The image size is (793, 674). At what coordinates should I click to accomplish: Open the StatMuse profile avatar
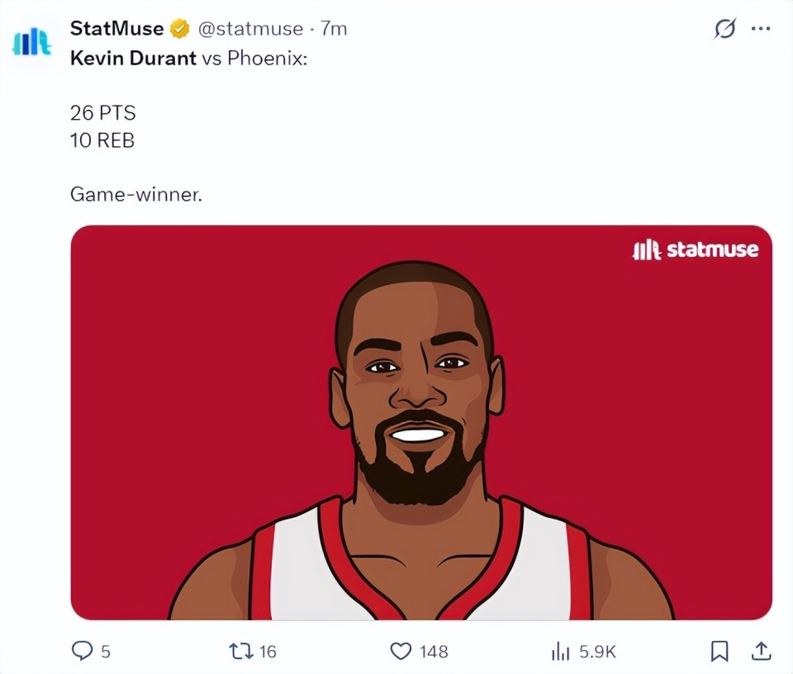[32, 42]
